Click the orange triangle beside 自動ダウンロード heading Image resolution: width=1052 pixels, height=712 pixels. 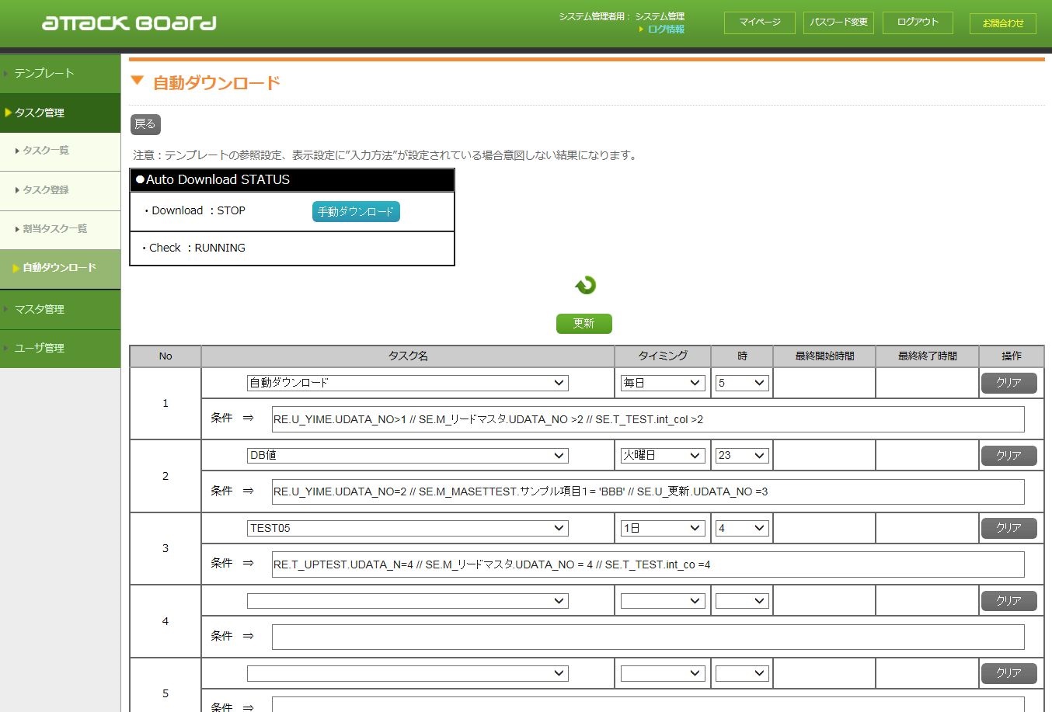138,81
